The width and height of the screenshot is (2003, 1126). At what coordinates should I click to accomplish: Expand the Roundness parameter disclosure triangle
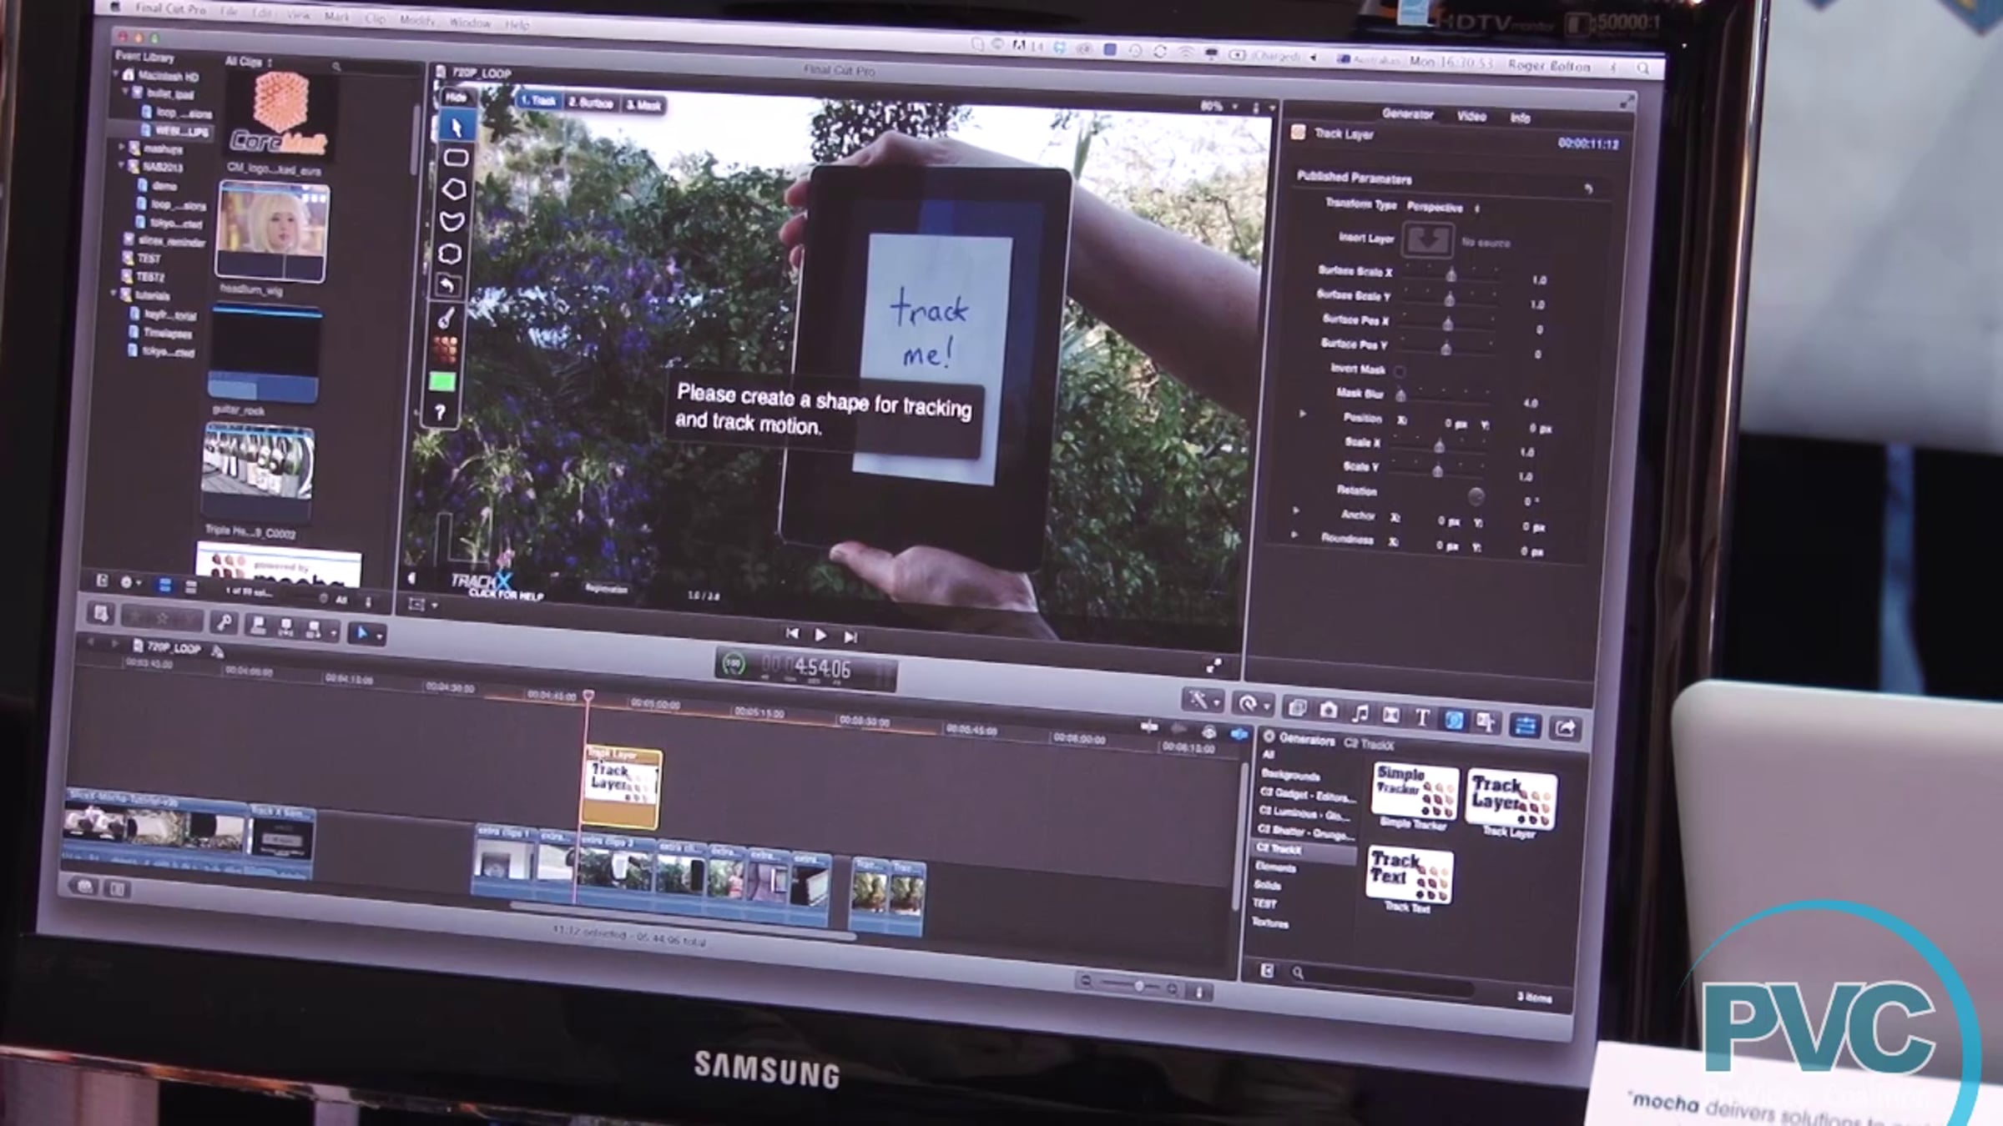(1294, 535)
